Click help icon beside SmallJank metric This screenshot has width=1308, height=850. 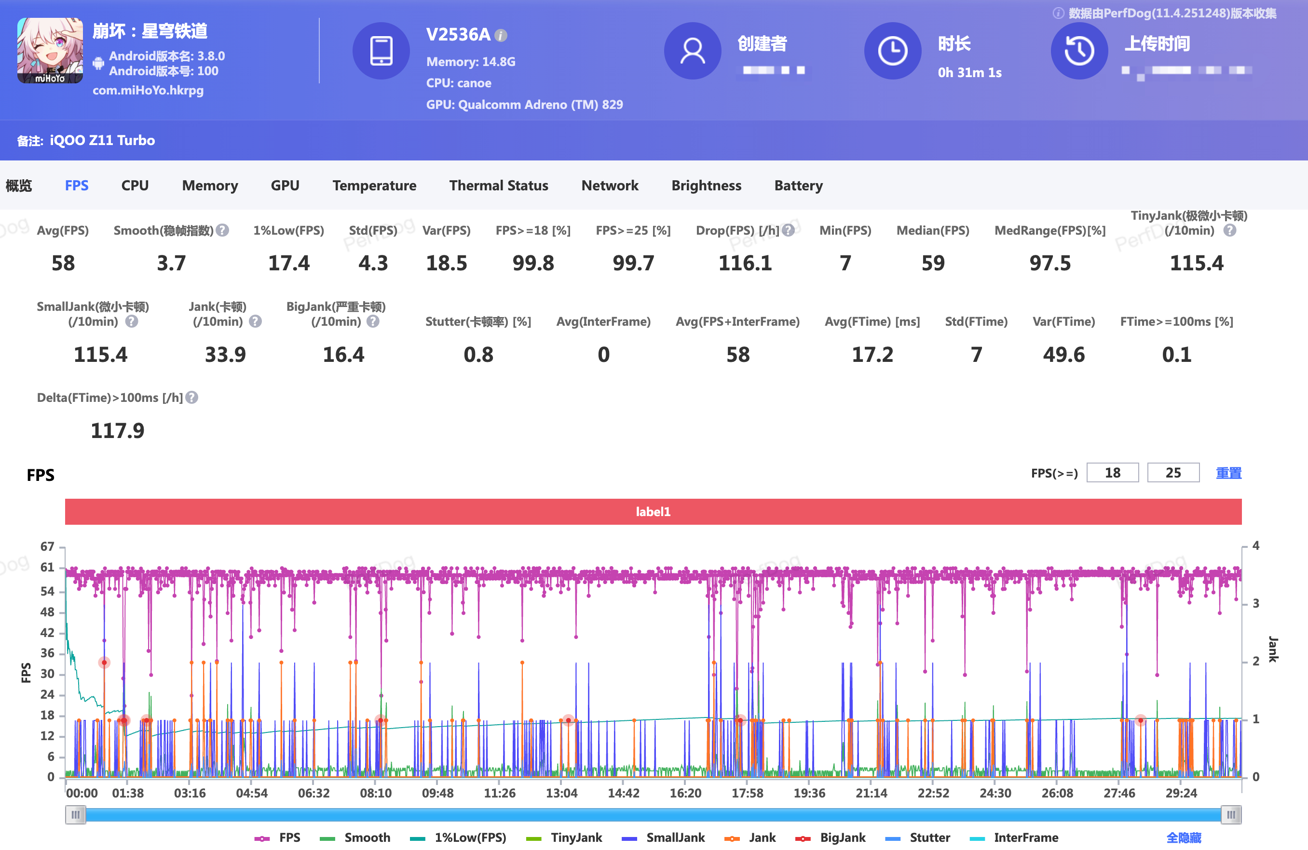[131, 322]
